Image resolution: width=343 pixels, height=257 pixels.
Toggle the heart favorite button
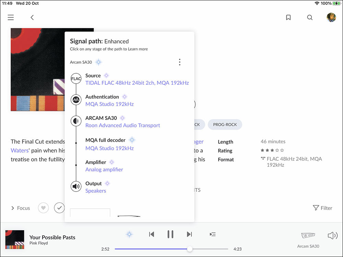tap(43, 208)
